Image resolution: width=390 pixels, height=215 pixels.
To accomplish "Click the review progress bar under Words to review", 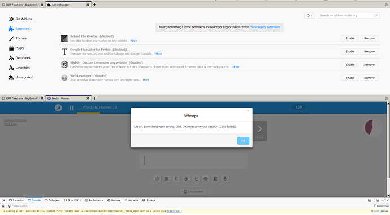I will click(89, 113).
